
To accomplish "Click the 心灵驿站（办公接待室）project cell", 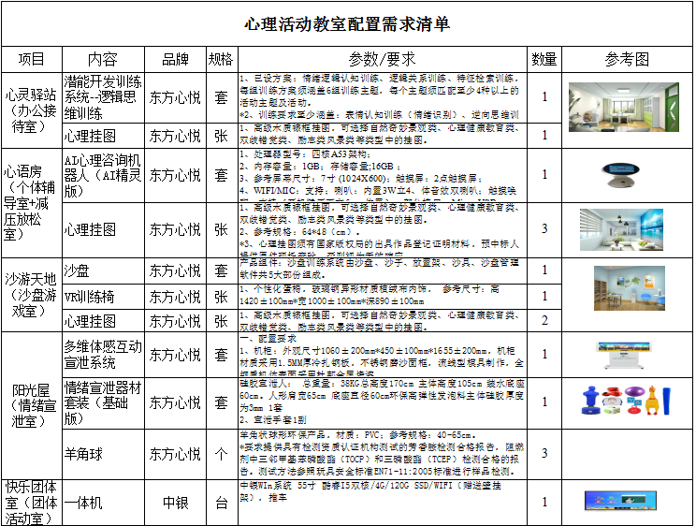I will pyautogui.click(x=32, y=110).
